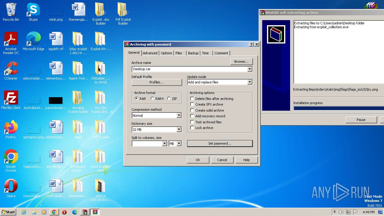Click into the Archive name field
The height and width of the screenshot is (216, 384).
point(190,69)
